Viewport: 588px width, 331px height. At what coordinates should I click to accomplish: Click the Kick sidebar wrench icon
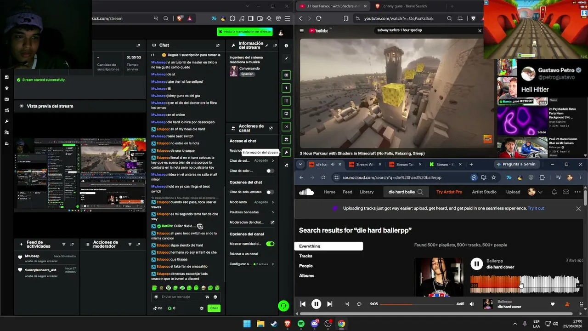(286, 152)
